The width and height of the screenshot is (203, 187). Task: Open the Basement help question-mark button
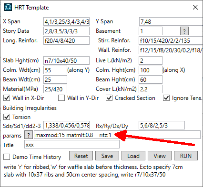pyautogui.click(x=184, y=31)
